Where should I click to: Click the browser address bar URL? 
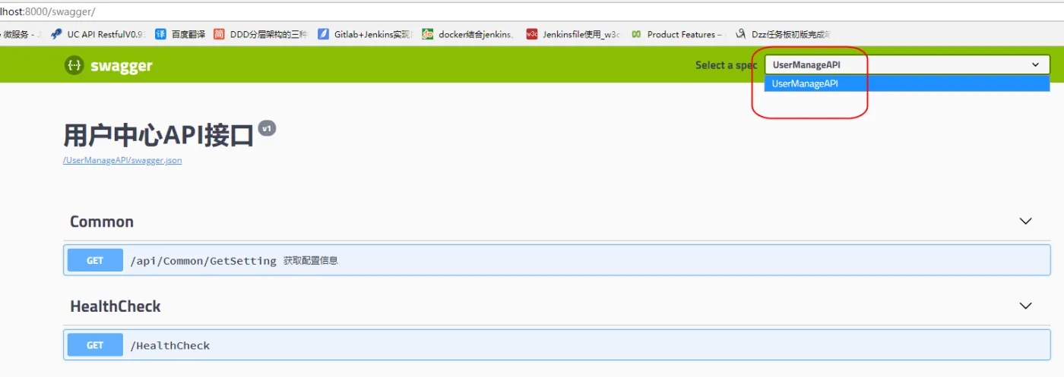48,12
